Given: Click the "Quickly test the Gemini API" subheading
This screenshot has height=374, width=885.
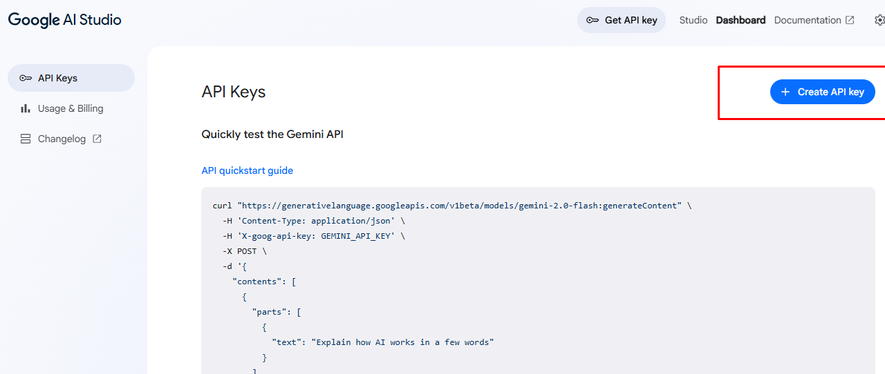Looking at the screenshot, I should pos(272,134).
